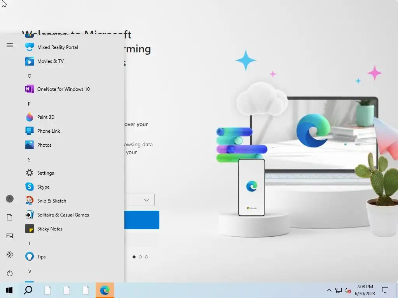The height and width of the screenshot is (298, 398).
Task: Jump to letter P section header
Action: tap(29, 104)
